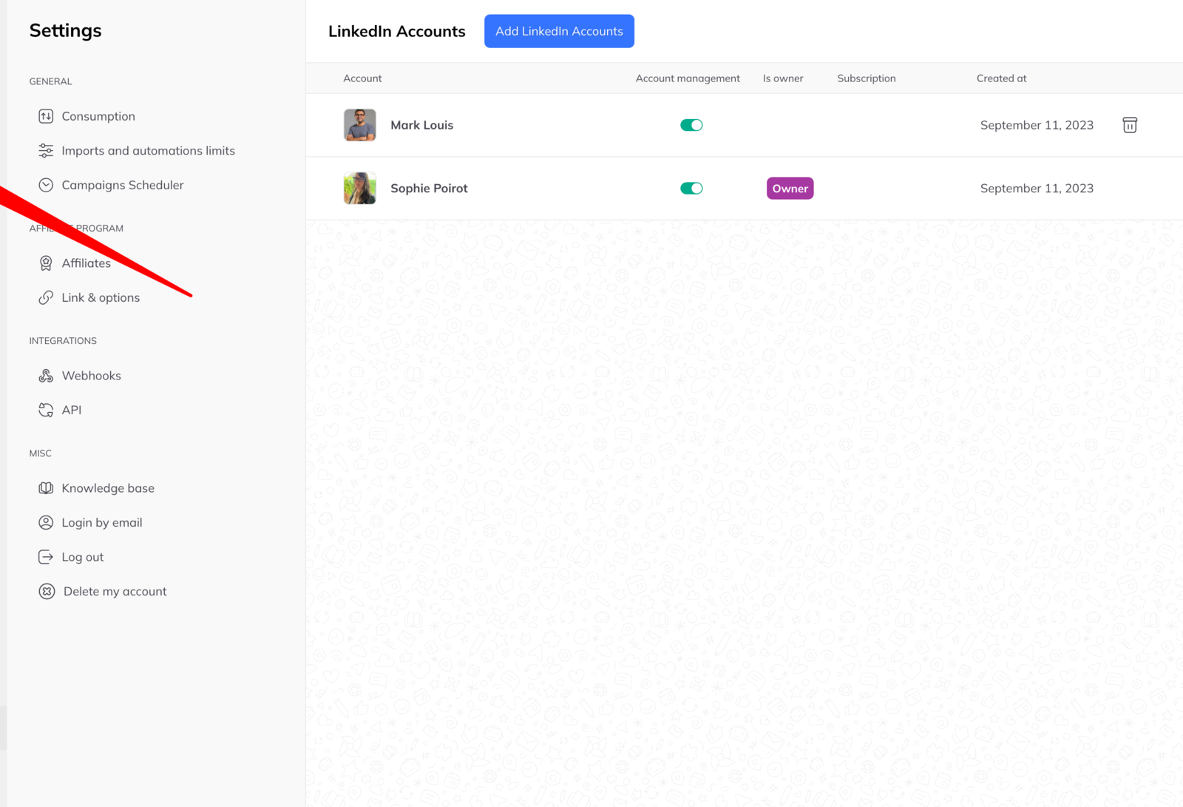
Task: Toggle account management for Sophie Poirot
Action: [x=691, y=189]
